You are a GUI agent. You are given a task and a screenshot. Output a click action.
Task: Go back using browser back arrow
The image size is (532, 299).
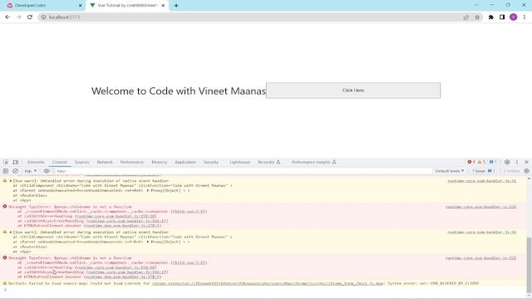(7, 17)
